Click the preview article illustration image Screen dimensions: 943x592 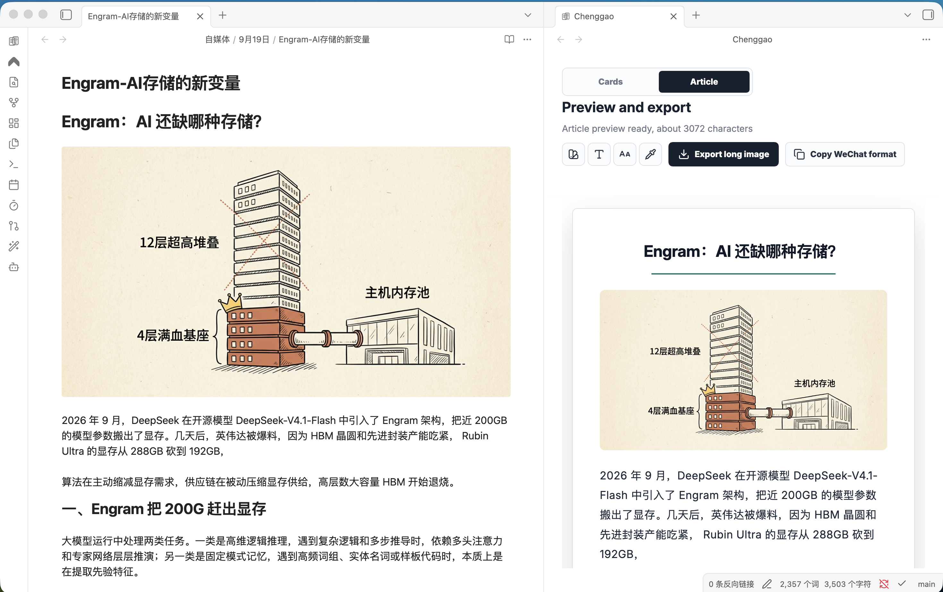click(x=743, y=370)
